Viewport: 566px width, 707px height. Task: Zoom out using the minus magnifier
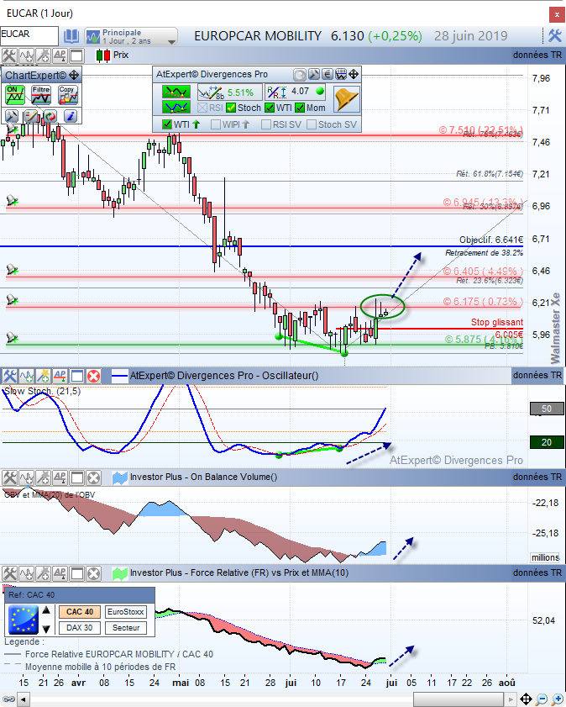(542, 699)
